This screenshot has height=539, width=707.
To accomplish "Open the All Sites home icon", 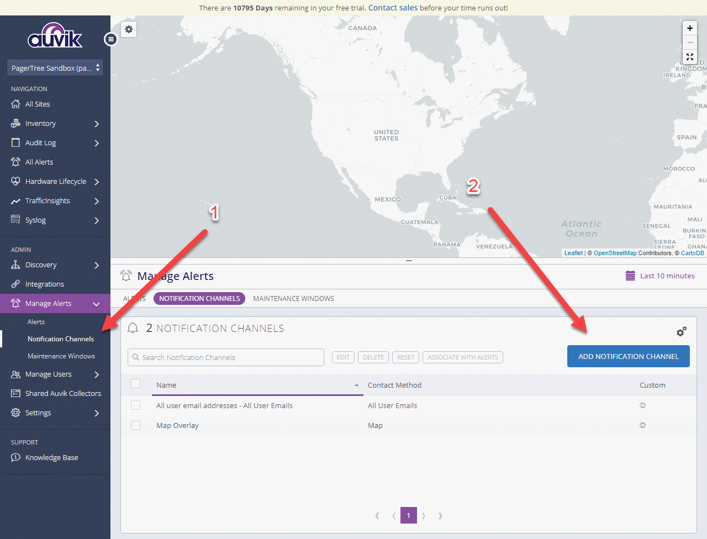I will tap(15, 104).
